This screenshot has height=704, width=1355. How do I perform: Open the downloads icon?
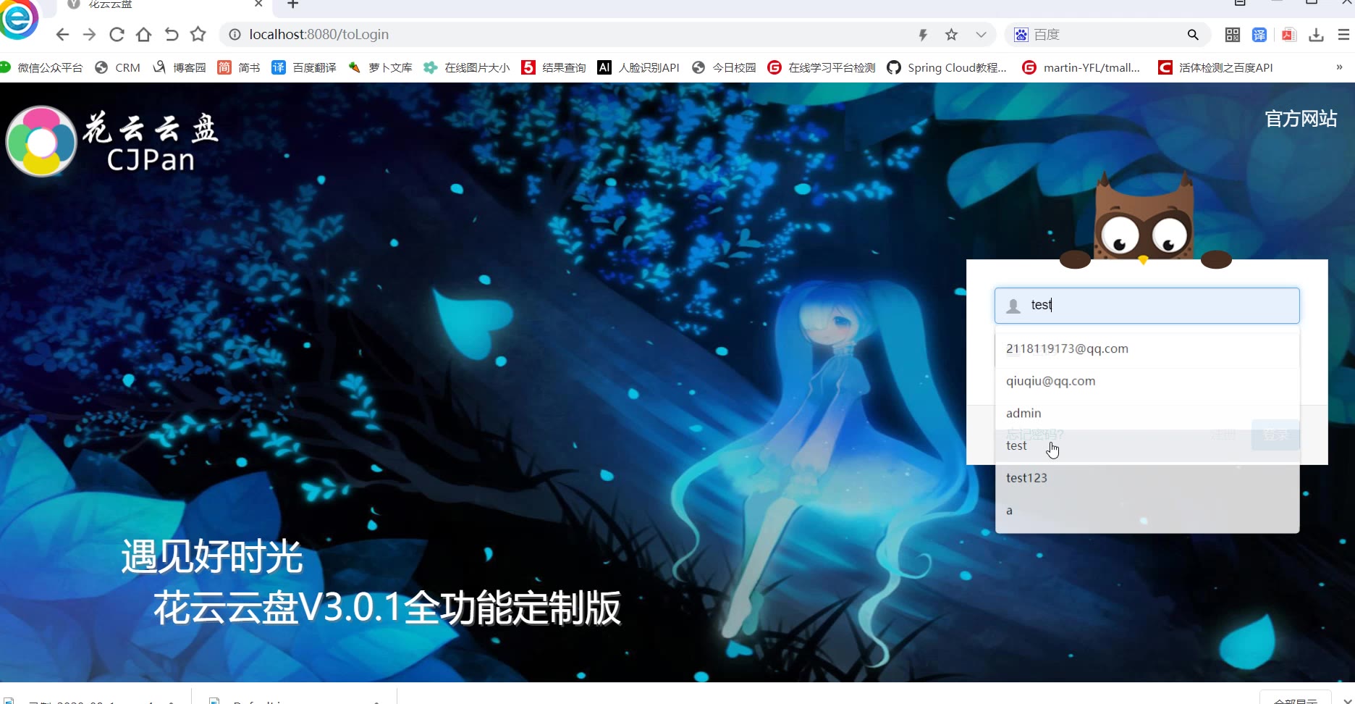click(1317, 35)
